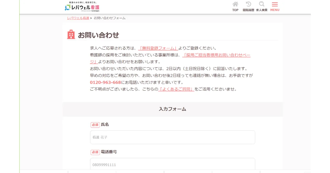Open the よくあるご質問 FAQ link
The width and height of the screenshot is (330, 173).
pos(176,89)
